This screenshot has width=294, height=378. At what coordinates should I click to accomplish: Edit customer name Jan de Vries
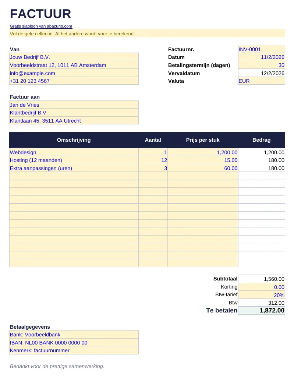74,105
